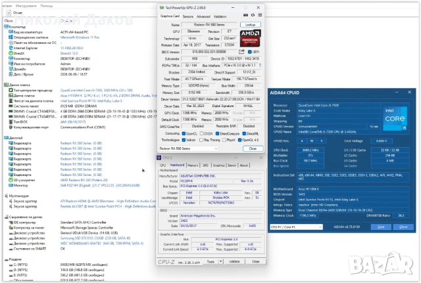Toggle the DirectCompute checkbox
421x283 pixels.
click(218, 133)
